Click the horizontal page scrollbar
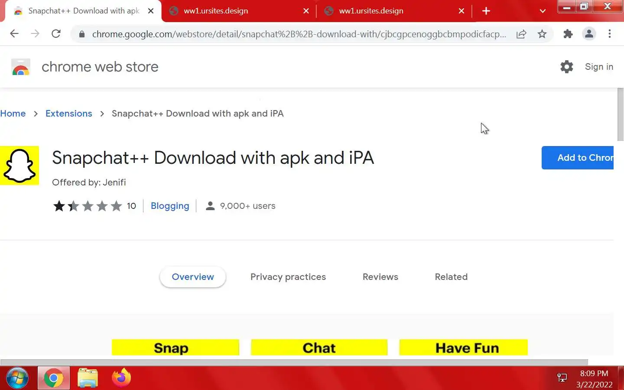The width and height of the screenshot is (624, 390). point(294,362)
